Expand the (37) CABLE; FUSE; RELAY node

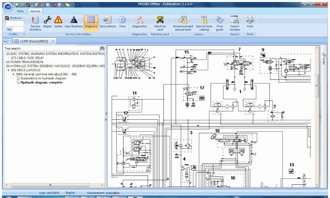coord(9,58)
